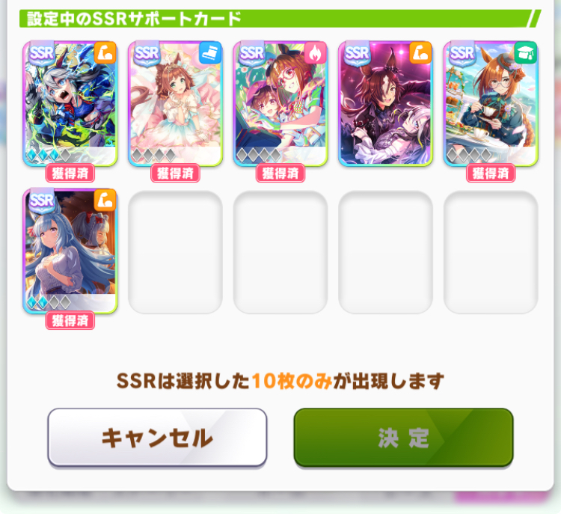Click the wisdom graduation cap icon
Screen dimensions: 561x514
click(526, 53)
